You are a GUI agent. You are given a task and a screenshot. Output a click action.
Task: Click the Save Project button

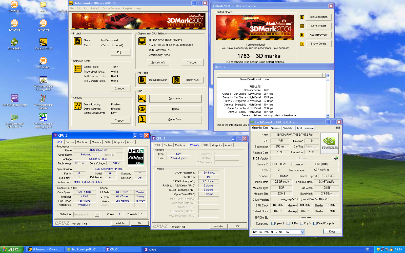point(319,26)
